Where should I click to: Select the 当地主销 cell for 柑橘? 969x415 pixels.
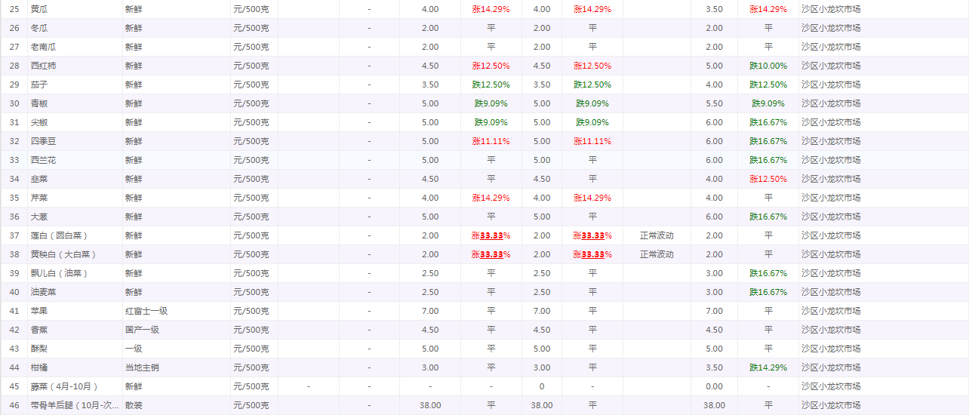pos(142,367)
